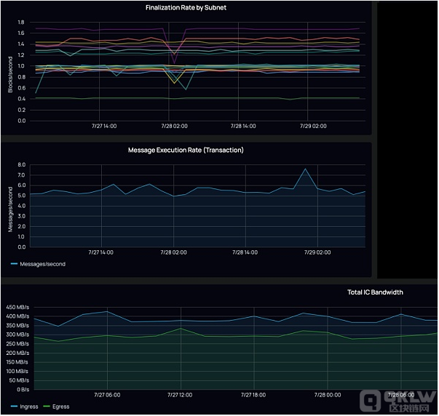The image size is (439, 416).
Task: Click the '100 MB/s' axis label
Action: [x=17, y=371]
